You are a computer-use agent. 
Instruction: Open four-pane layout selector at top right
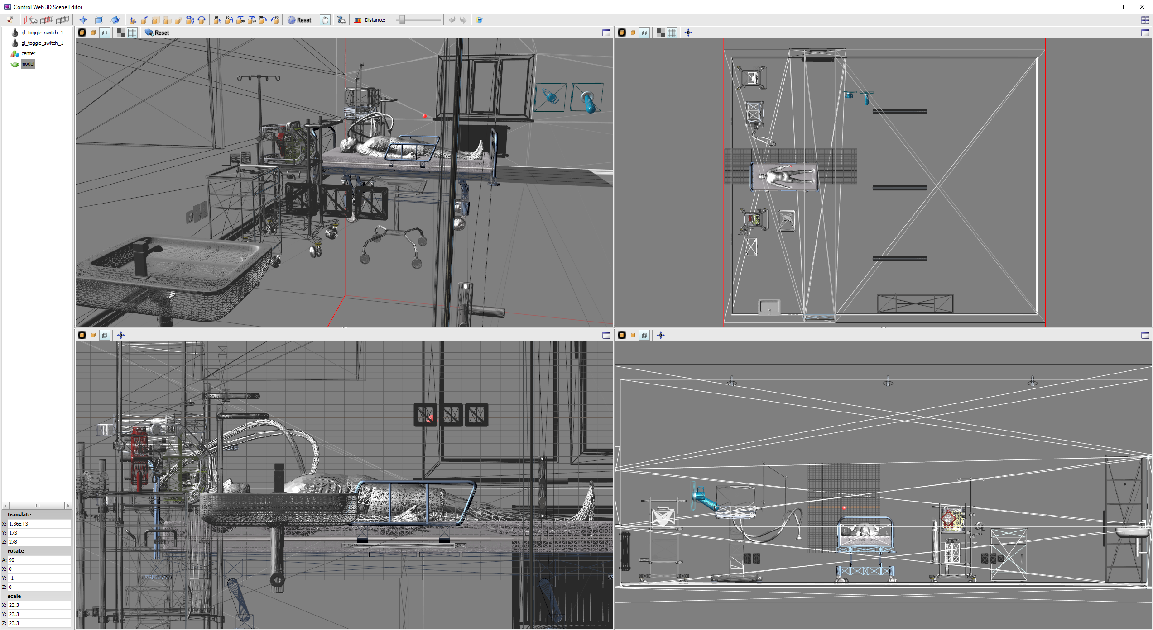coord(1145,20)
